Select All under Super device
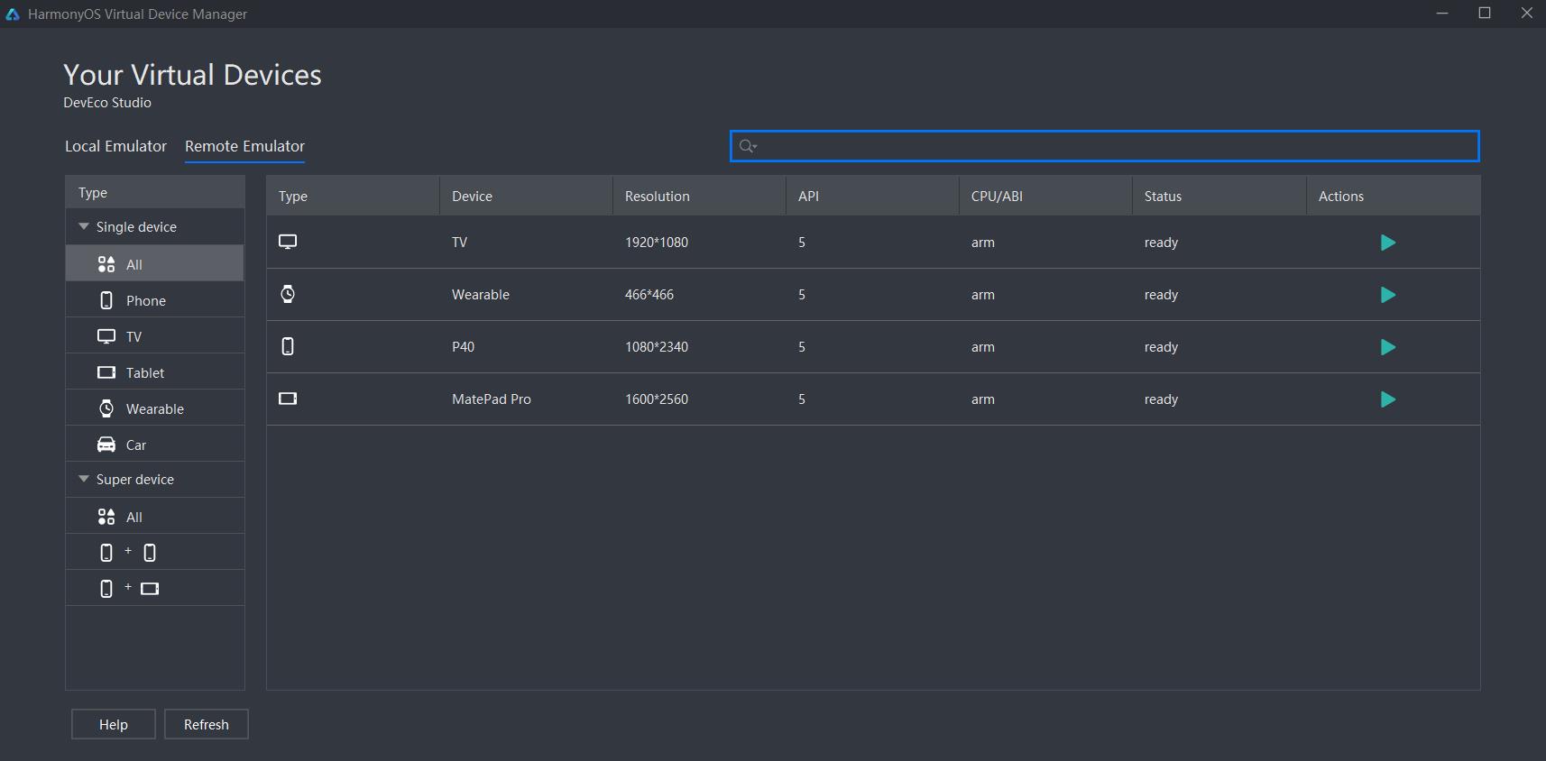Image resolution: width=1546 pixels, height=761 pixels. [x=155, y=517]
